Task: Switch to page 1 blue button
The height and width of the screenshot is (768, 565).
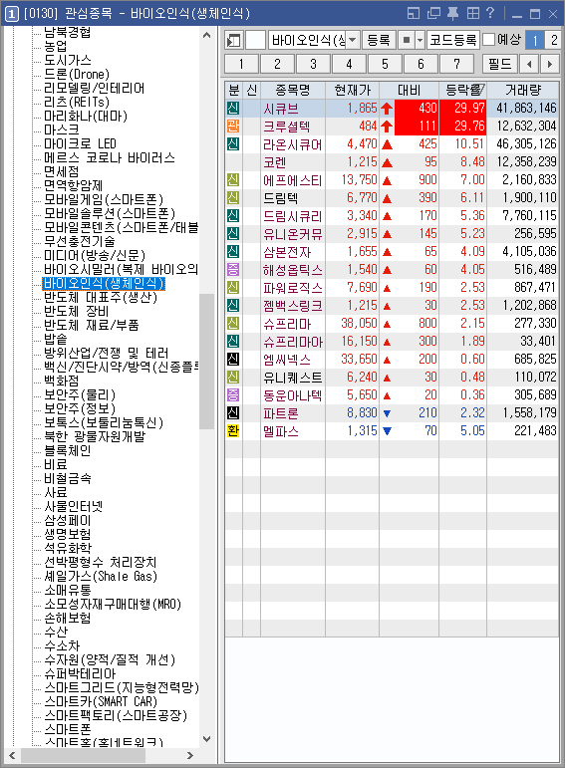Action: click(535, 40)
